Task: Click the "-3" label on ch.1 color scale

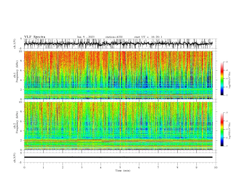Action: pyautogui.click(x=226, y=62)
